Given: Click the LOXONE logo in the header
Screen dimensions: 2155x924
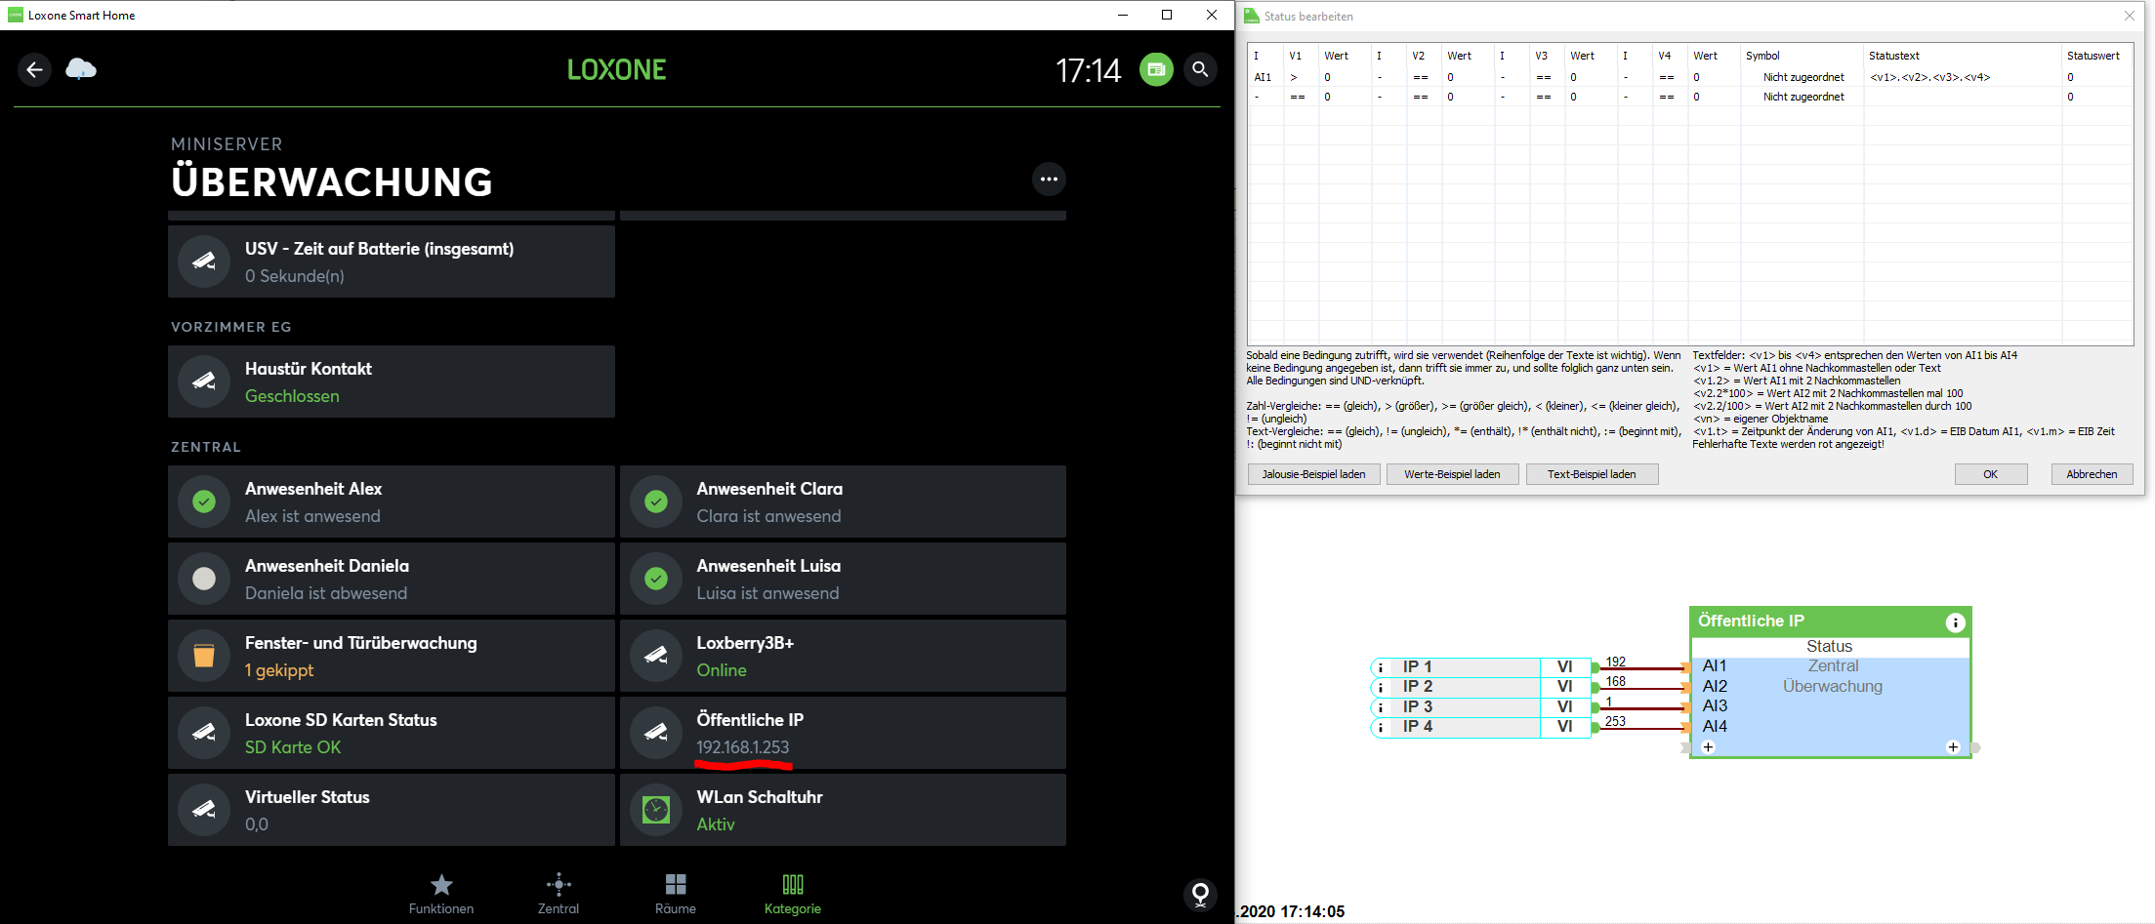Looking at the screenshot, I should click(x=617, y=69).
